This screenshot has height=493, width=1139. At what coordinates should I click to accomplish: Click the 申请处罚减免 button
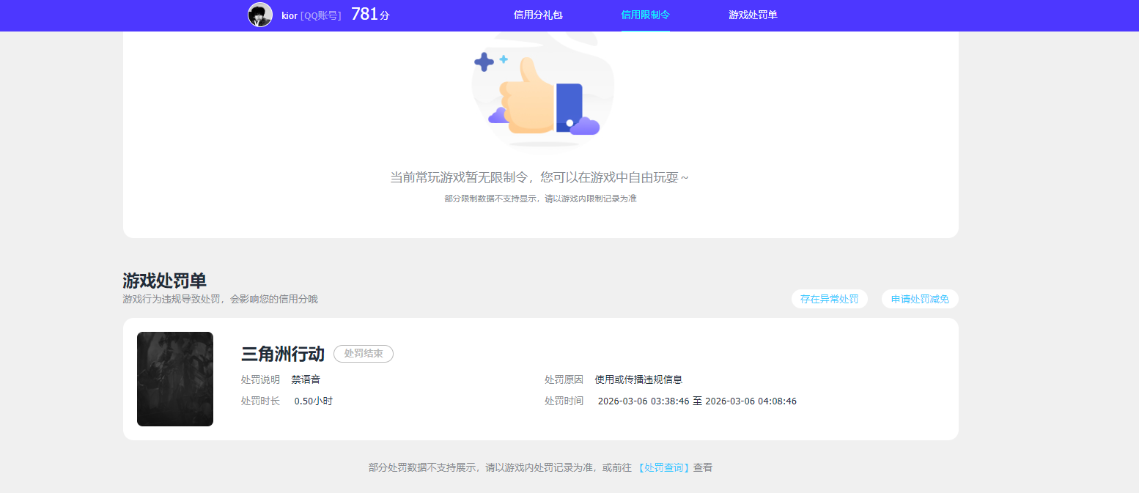(x=920, y=299)
